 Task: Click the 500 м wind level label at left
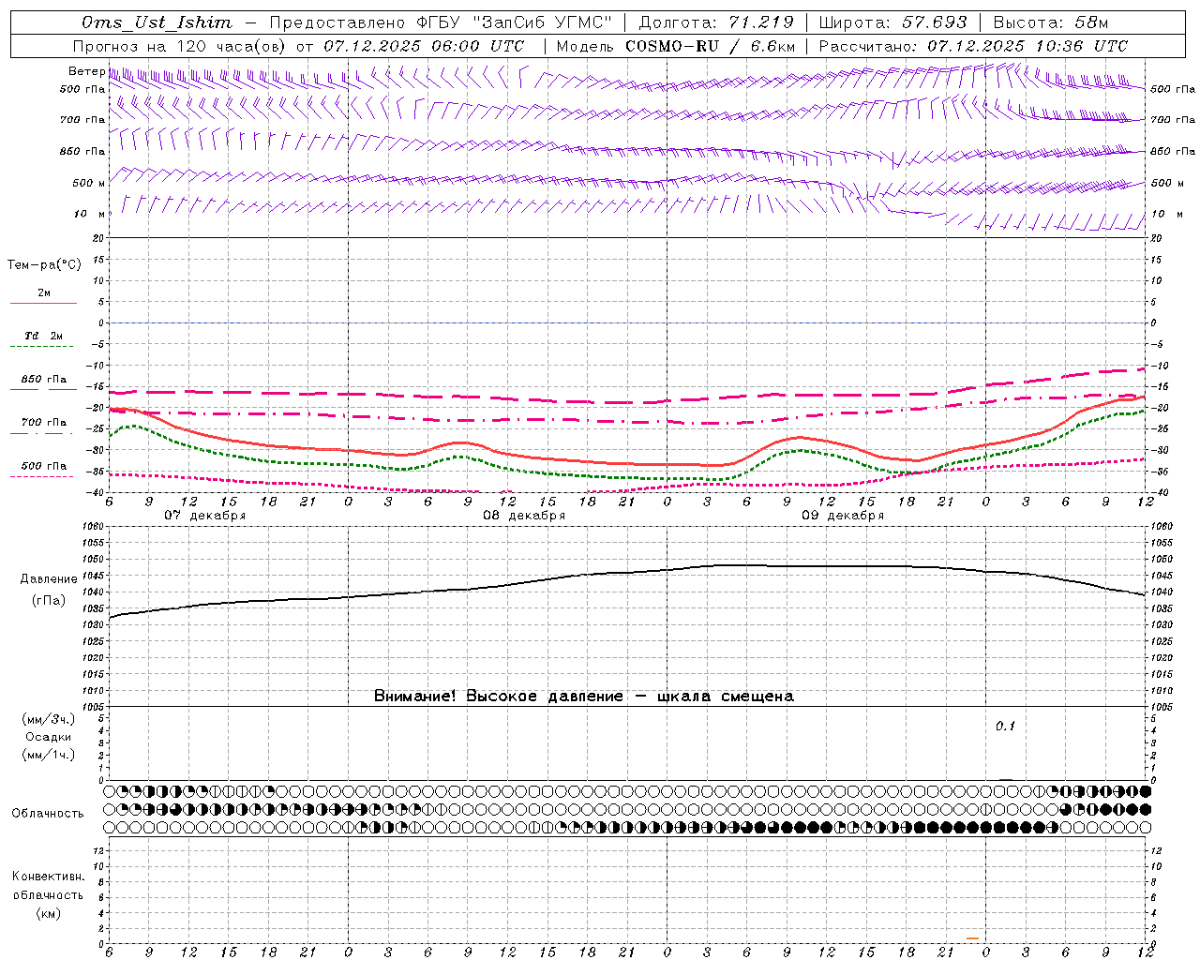(89, 183)
